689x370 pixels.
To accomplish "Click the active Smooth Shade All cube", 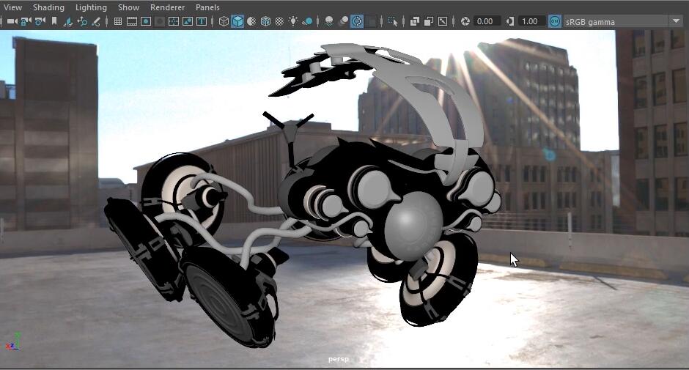I will [x=237, y=21].
